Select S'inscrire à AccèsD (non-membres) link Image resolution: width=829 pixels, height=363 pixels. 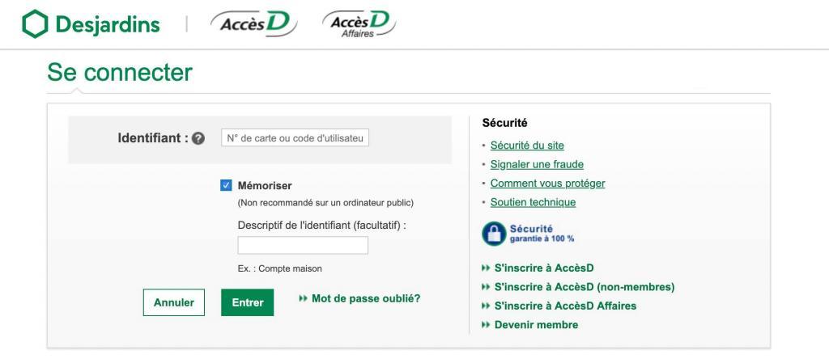click(x=585, y=287)
